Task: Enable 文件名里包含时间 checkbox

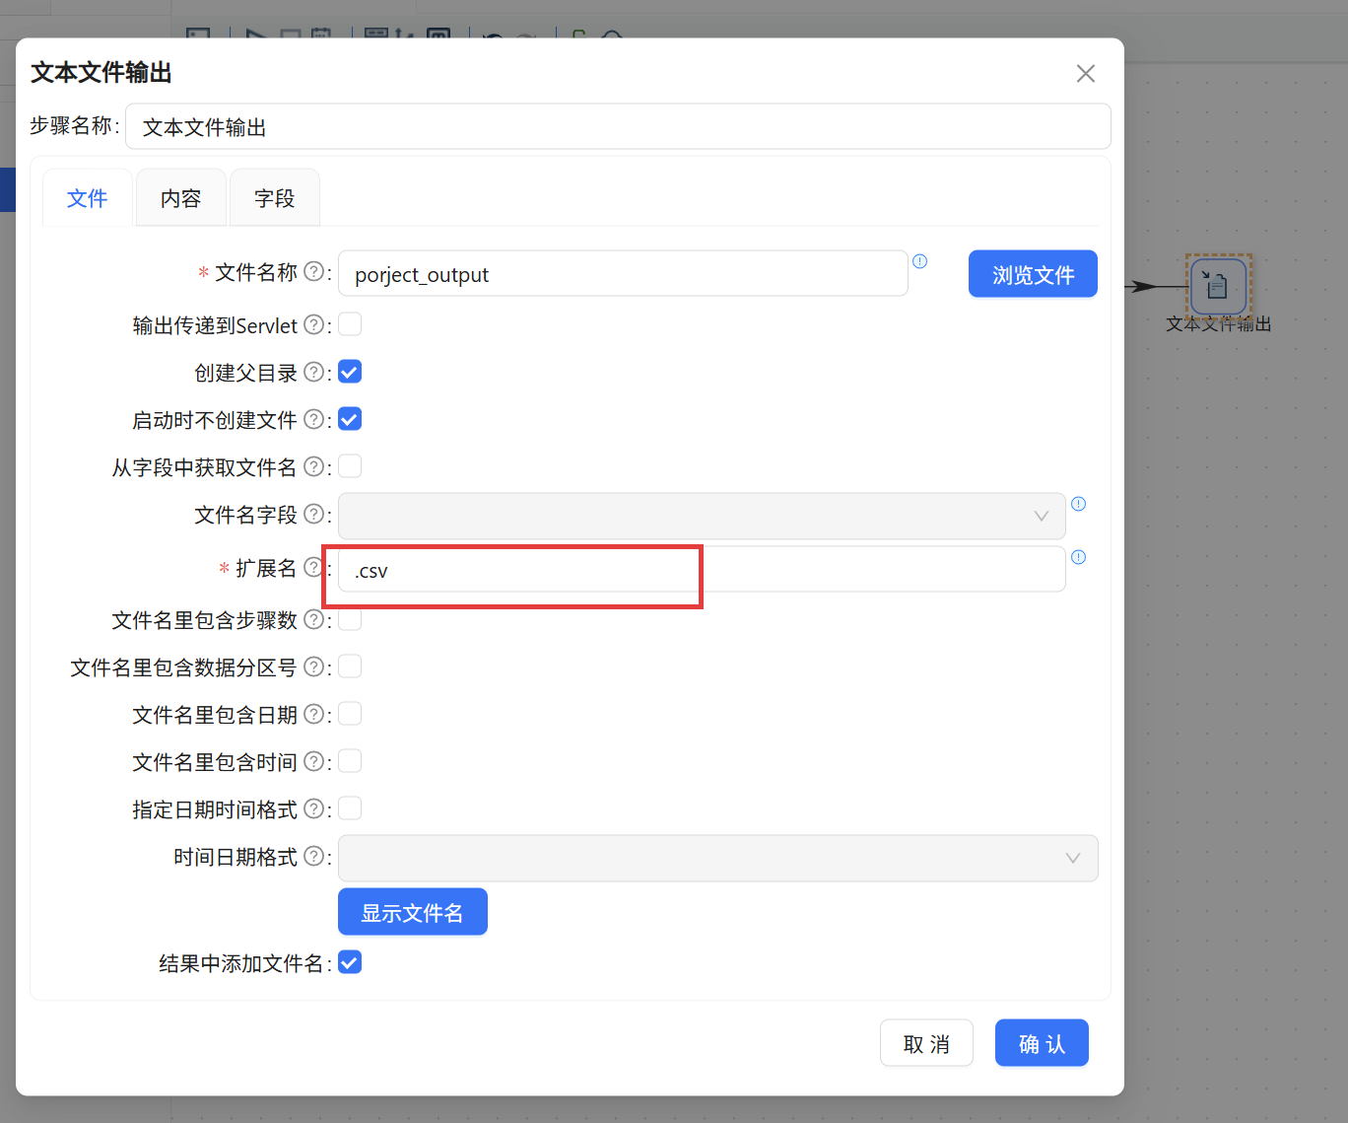Action: pos(350,761)
